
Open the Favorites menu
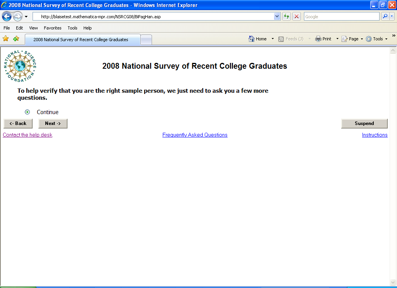click(x=52, y=28)
